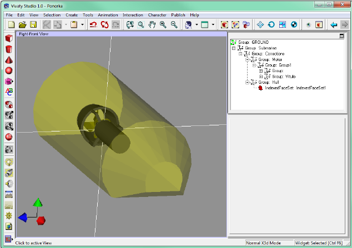
Task: Expand the Vrtule group node
Action: (x=260, y=77)
